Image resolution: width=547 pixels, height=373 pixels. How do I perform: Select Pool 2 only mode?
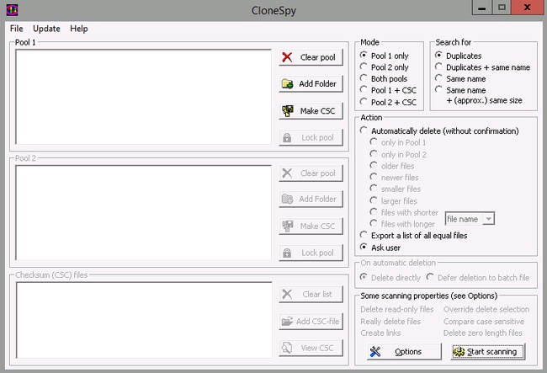pyautogui.click(x=364, y=67)
